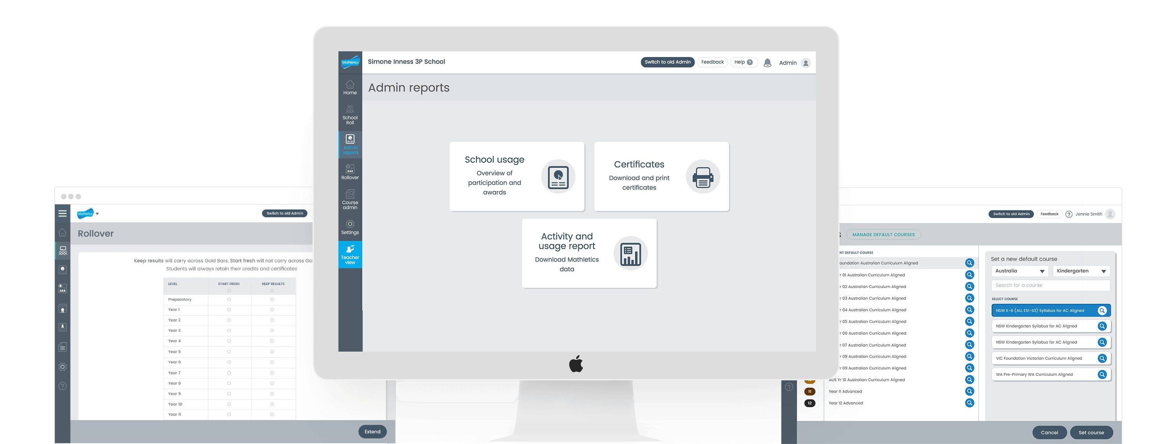Open the notifications bell
Image resolution: width=1175 pixels, height=444 pixels.
click(x=768, y=63)
